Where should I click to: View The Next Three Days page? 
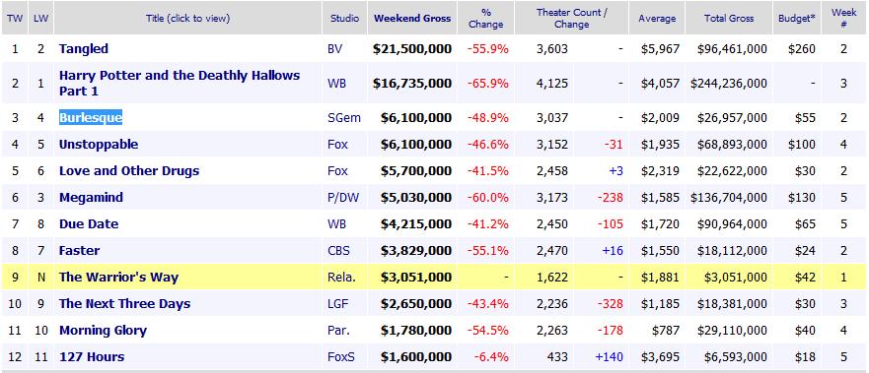coord(124,303)
